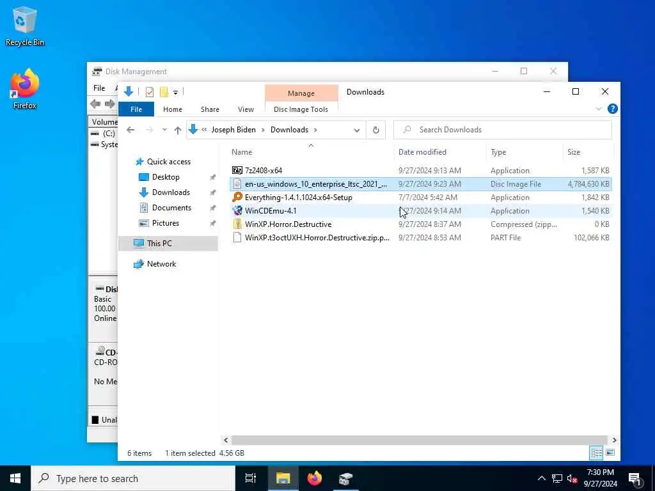Select the 7z2408-x64 file icon
This screenshot has height=491, width=655.
pos(237,170)
